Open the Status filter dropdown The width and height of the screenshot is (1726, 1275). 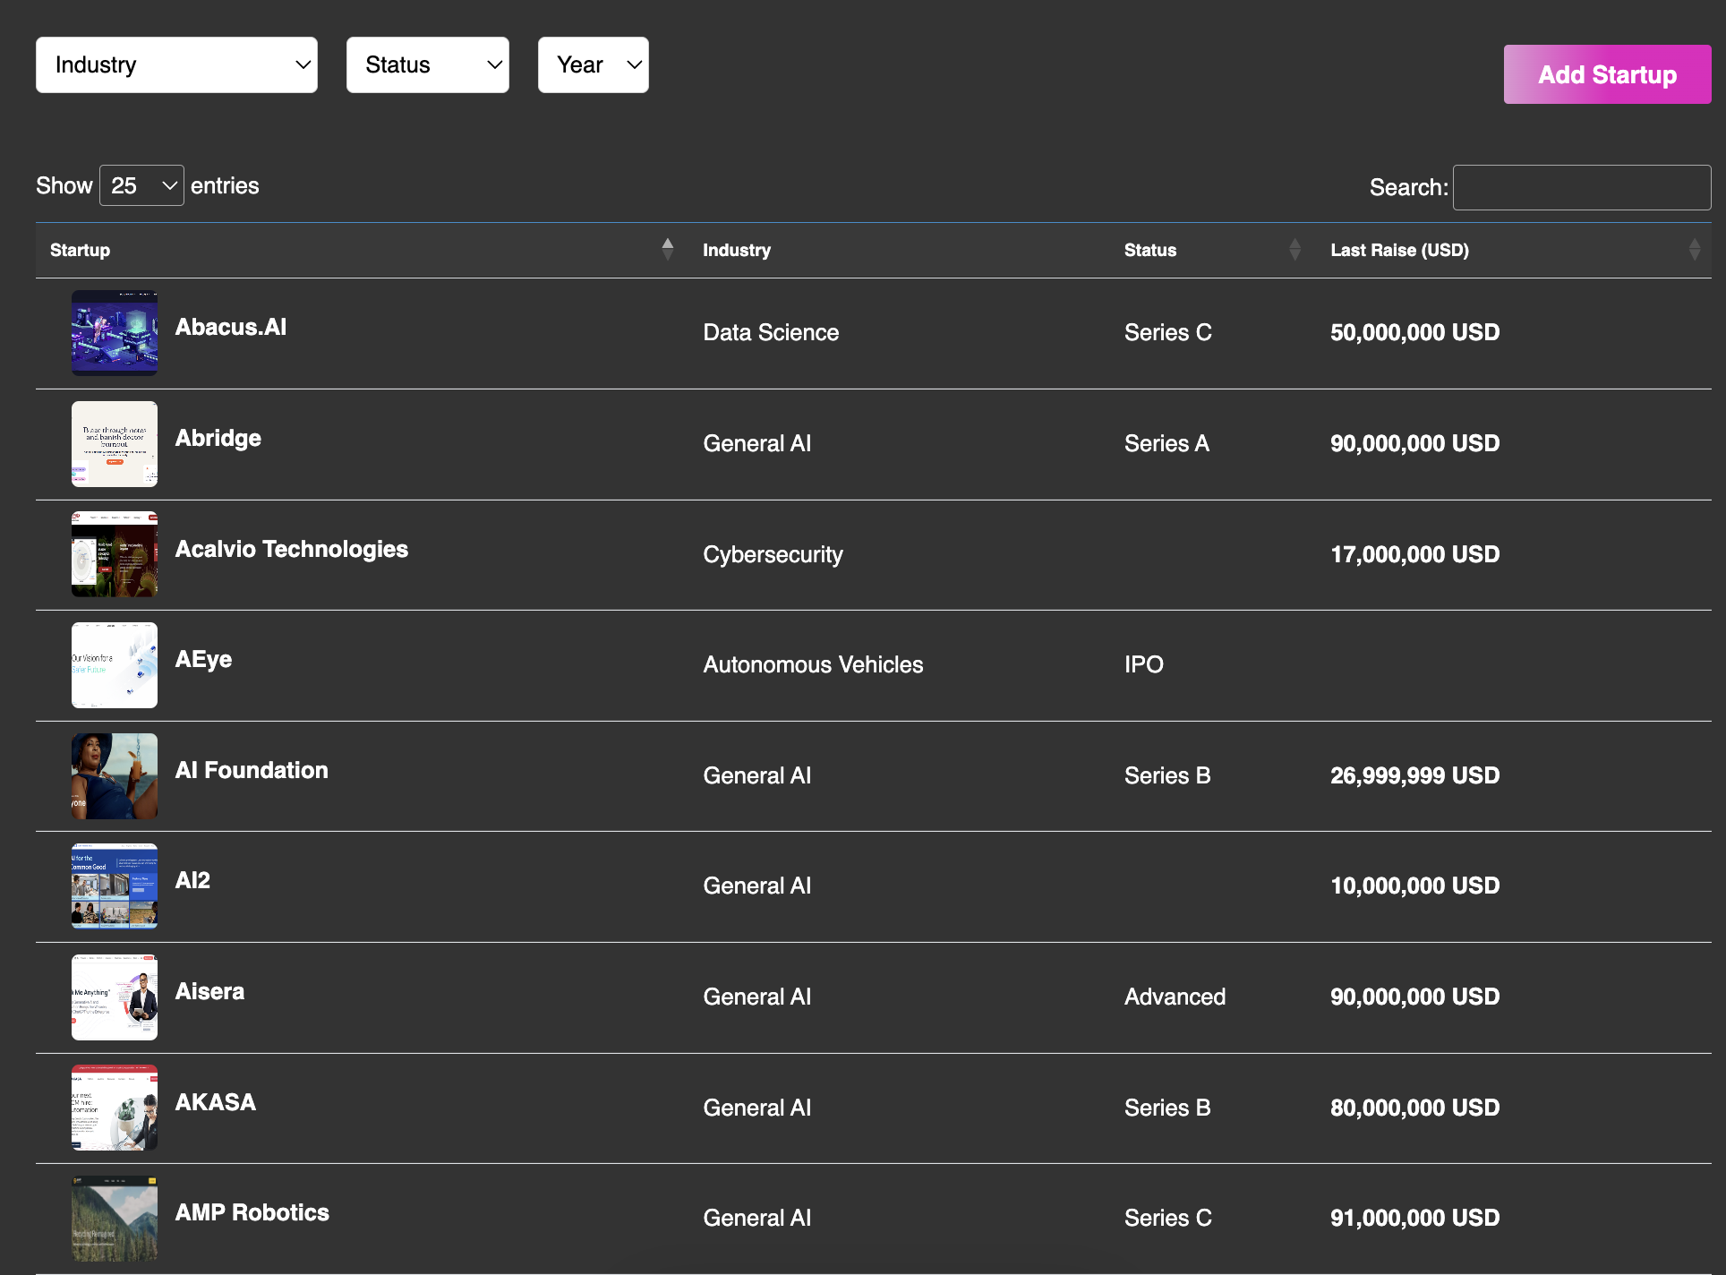(428, 64)
